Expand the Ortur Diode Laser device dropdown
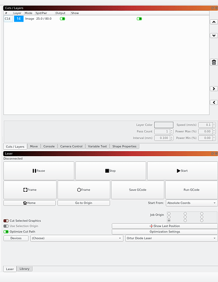 coord(171,238)
